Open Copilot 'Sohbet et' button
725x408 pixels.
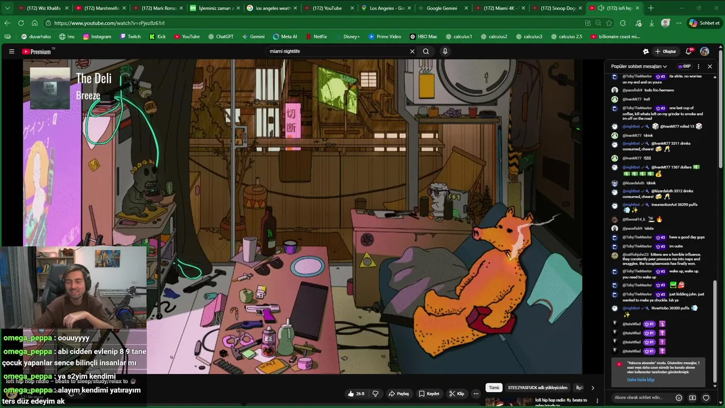pyautogui.click(x=704, y=23)
